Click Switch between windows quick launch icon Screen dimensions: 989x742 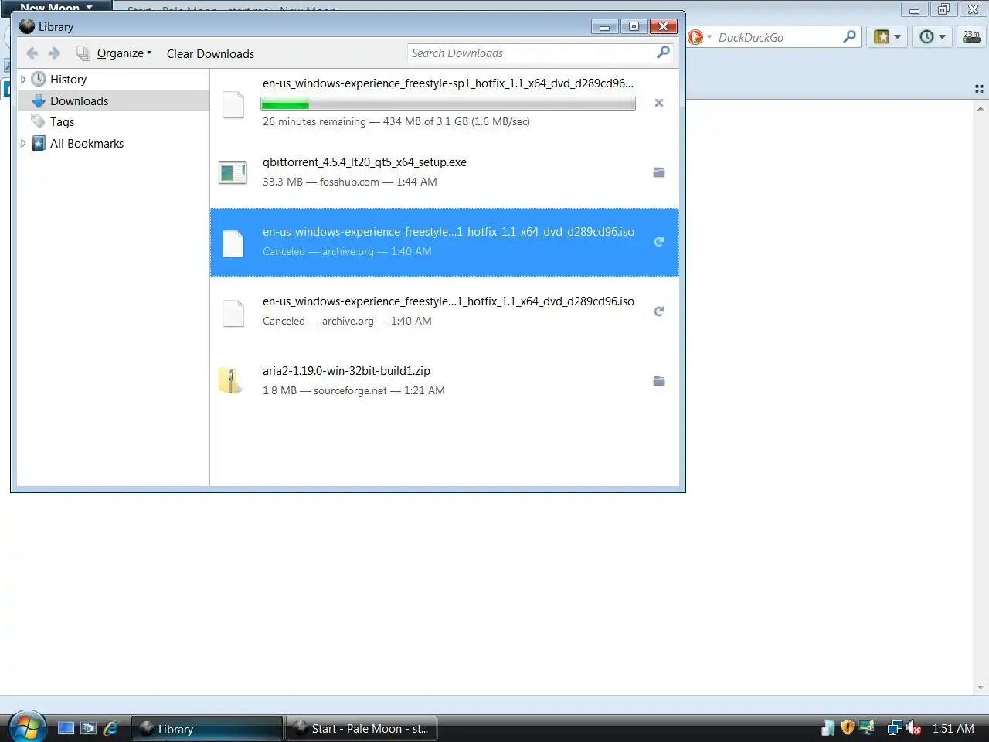(x=89, y=728)
